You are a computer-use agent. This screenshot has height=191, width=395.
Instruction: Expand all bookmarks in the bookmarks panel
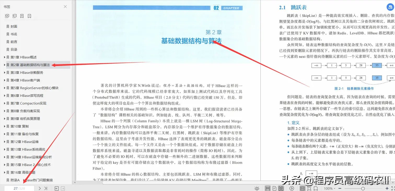7,16
